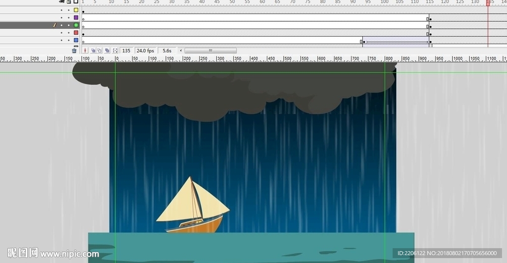This screenshot has width=507, height=263.
Task: Click the elapsed time value 5.6s
Action: [167, 50]
